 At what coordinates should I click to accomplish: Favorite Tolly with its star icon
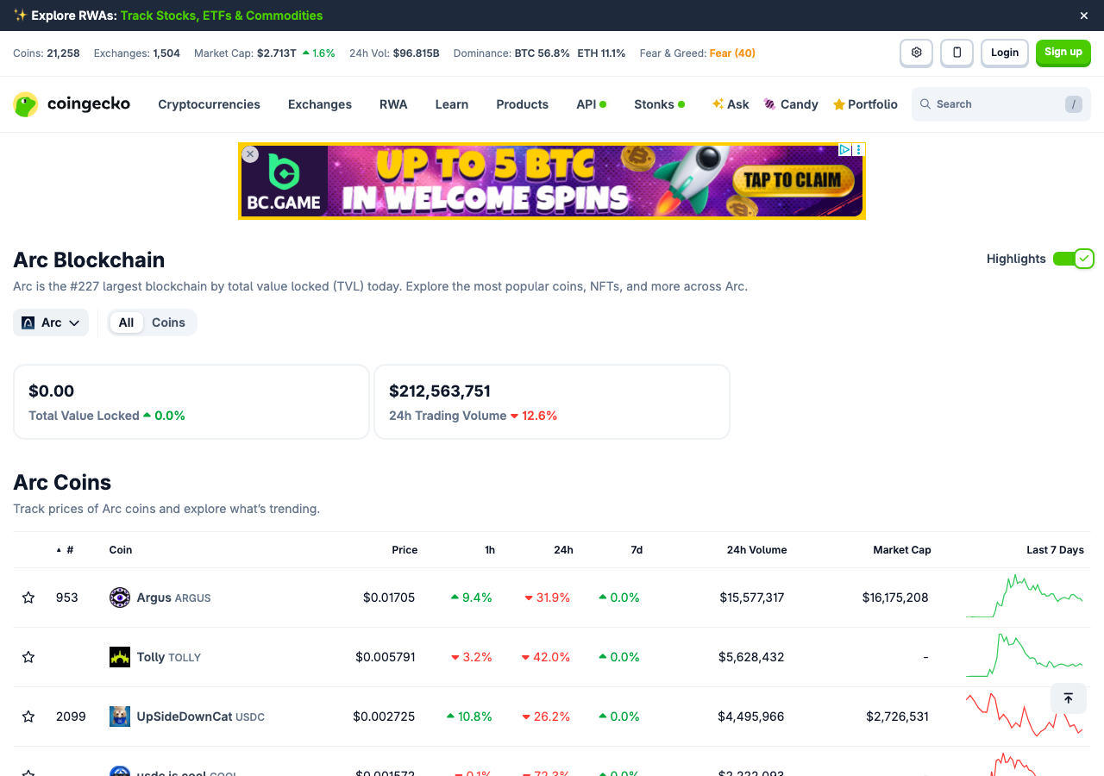tap(28, 657)
